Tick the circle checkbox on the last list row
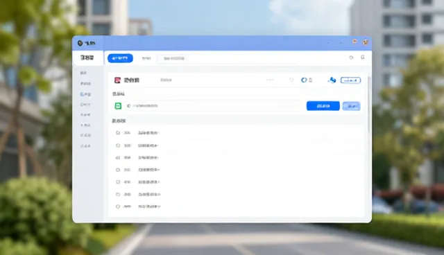Image resolution: width=444 pixels, height=255 pixels. (118, 206)
